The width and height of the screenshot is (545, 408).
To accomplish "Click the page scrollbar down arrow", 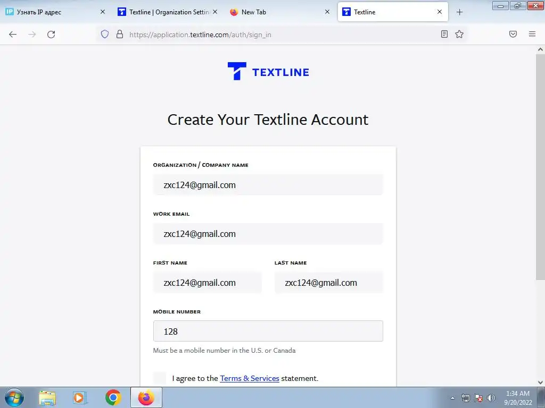I will tap(540, 382).
